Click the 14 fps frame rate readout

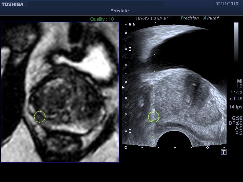[236, 107]
